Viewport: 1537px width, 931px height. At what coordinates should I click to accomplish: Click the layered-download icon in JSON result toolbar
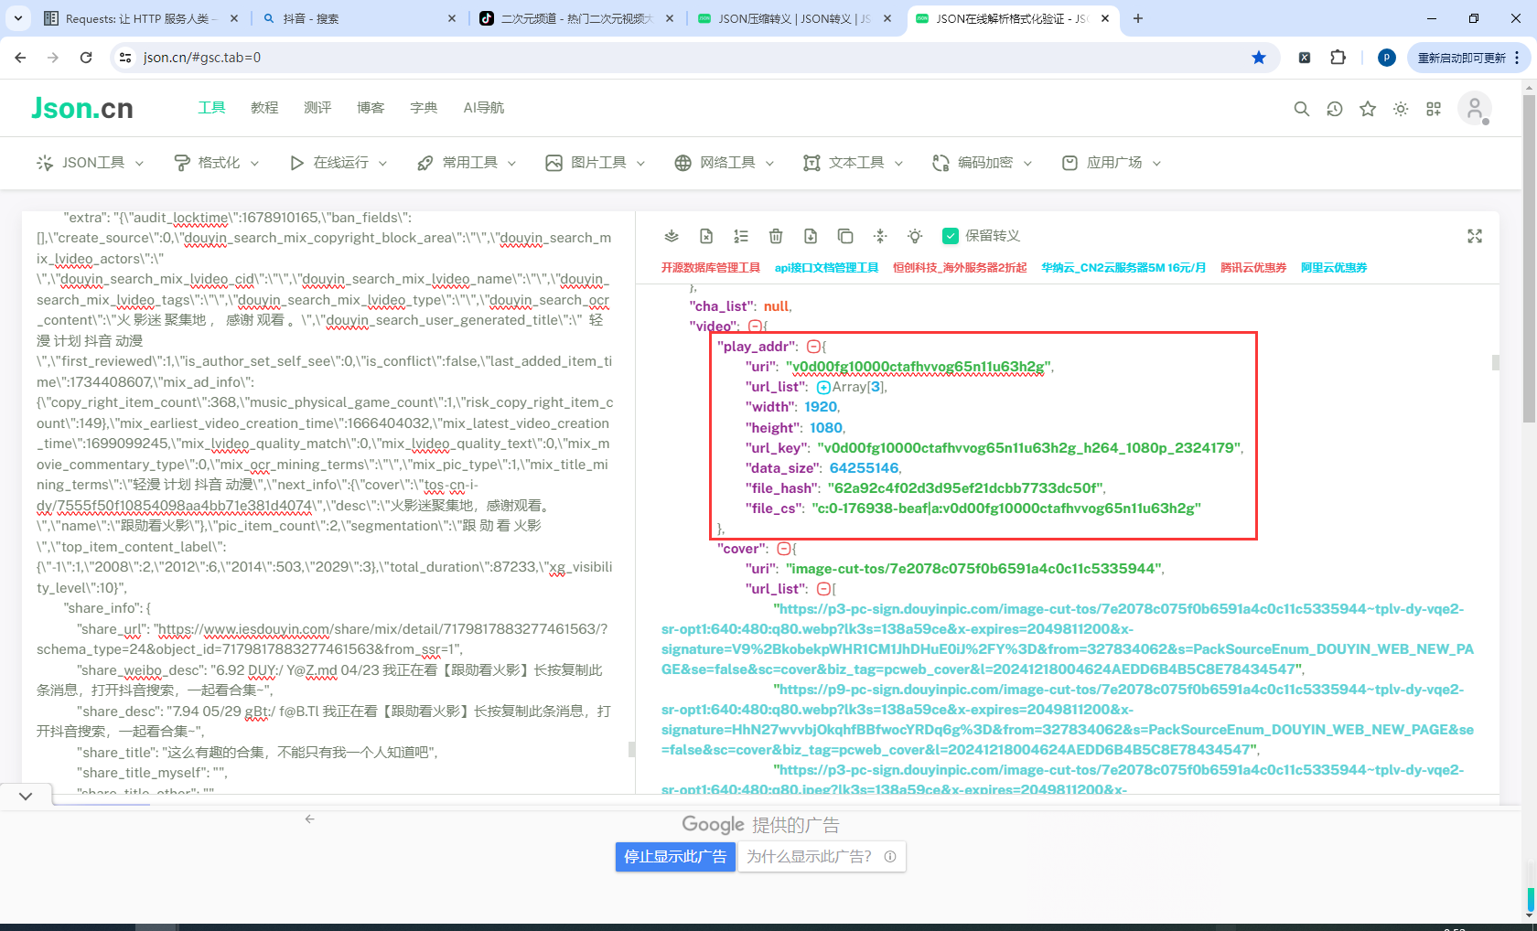click(x=672, y=236)
